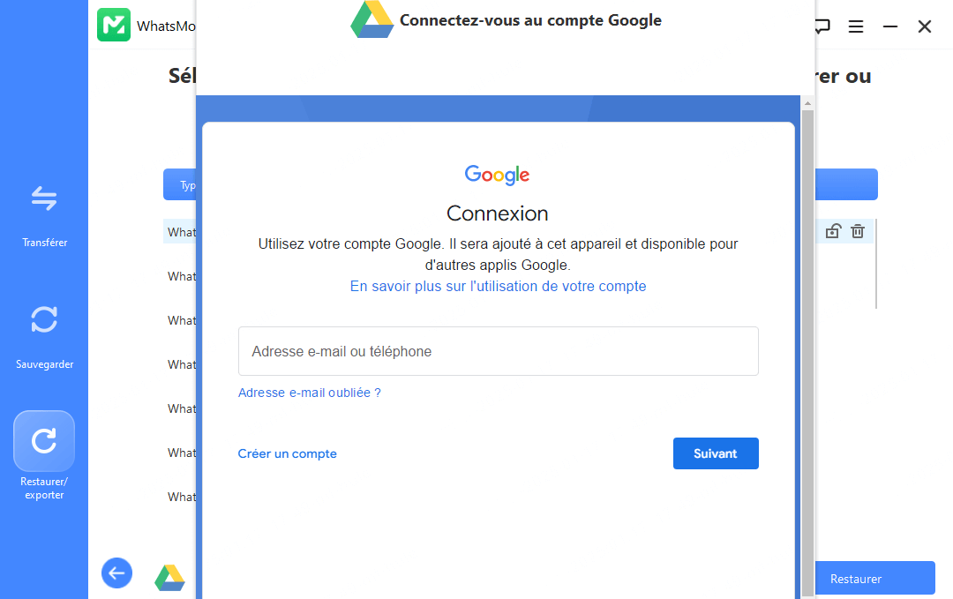Viewport: 953px width, 599px height.
Task: Click the Suivant button
Action: pyautogui.click(x=715, y=453)
